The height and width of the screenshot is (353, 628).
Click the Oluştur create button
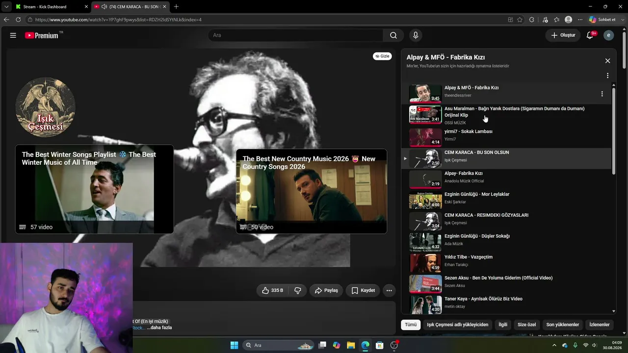tap(563, 35)
